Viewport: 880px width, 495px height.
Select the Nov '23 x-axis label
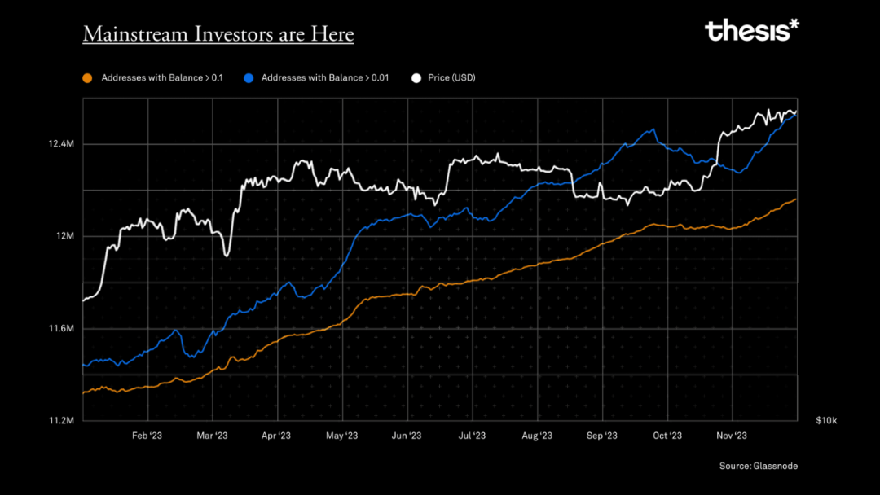coord(732,436)
